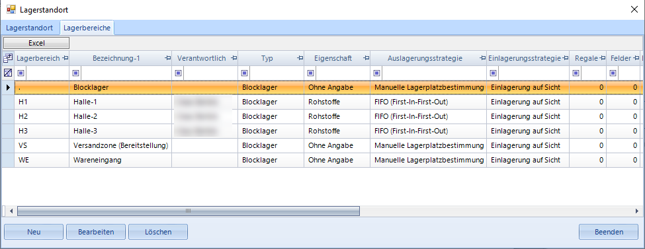The width and height of the screenshot is (645, 249).
Task: Click the Blocklager designation in the highlighted row
Action: [x=120, y=87]
